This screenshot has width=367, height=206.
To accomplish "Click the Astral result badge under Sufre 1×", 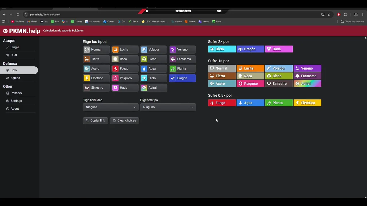I will [307, 84].
